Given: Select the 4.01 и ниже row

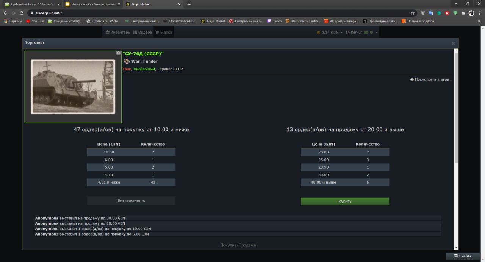Looking at the screenshot, I should [131, 182].
